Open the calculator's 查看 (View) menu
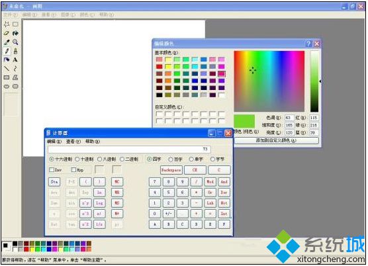The height and width of the screenshot is (266, 368). [x=73, y=142]
